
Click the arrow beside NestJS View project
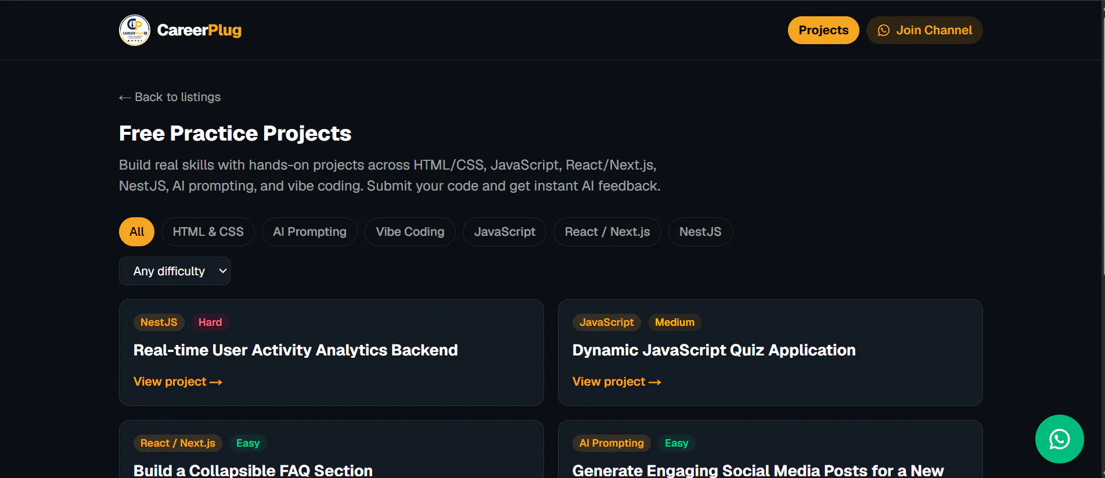pos(216,382)
